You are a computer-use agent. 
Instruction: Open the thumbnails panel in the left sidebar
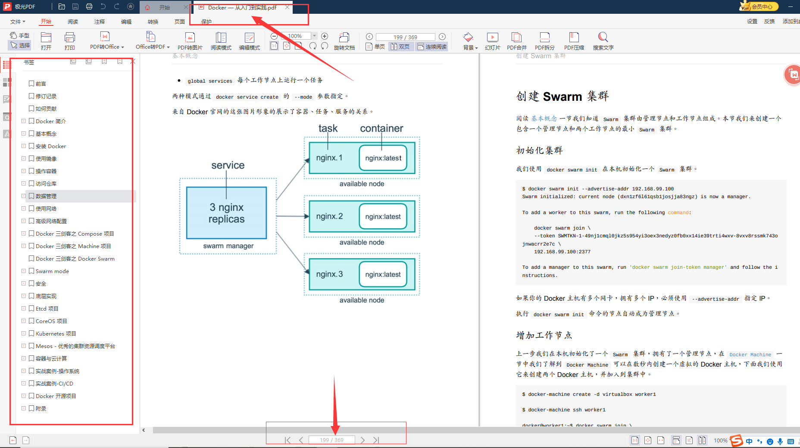pos(7,82)
